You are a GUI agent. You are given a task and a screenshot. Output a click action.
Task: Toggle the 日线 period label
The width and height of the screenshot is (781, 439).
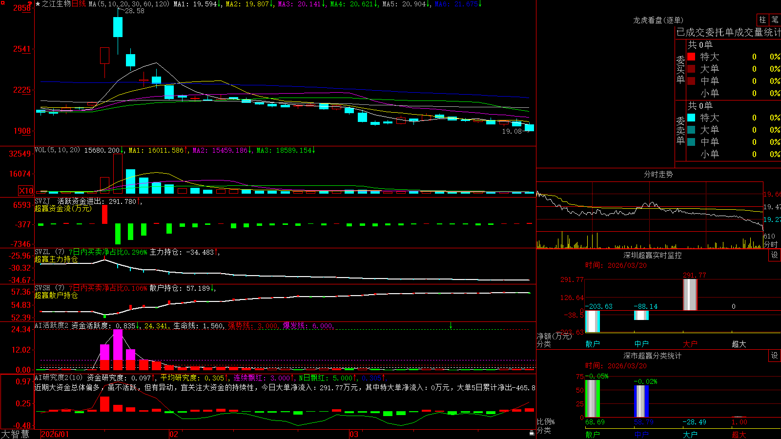click(79, 4)
